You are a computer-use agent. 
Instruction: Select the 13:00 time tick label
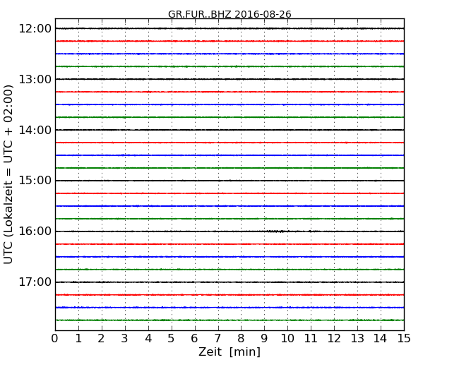coord(35,79)
